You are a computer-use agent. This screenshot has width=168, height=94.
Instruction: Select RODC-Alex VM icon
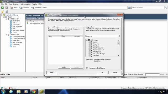(11, 40)
